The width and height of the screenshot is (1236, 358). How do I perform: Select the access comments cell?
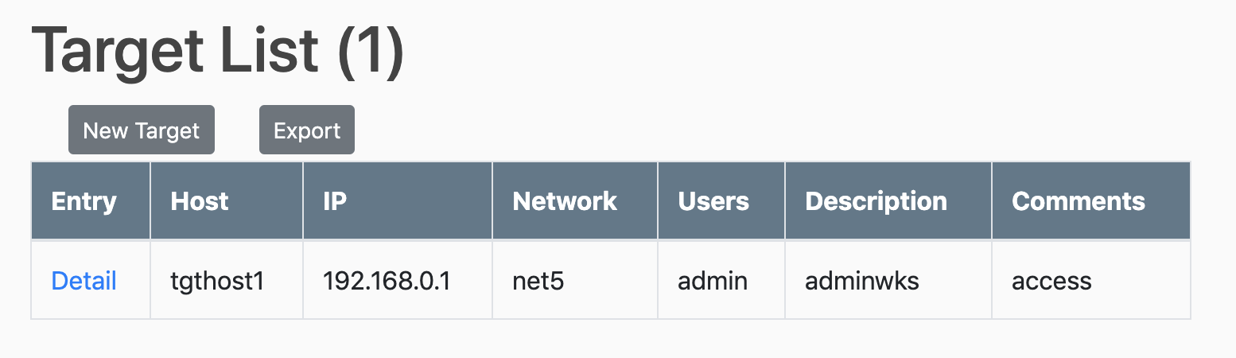click(1051, 281)
